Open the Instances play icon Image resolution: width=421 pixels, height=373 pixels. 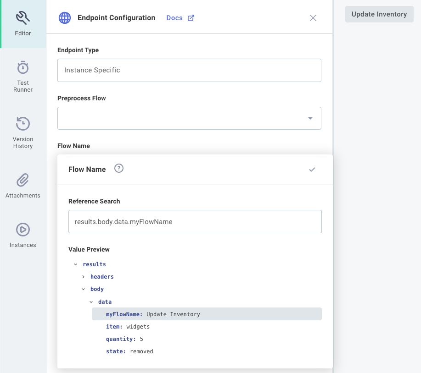pos(22,230)
